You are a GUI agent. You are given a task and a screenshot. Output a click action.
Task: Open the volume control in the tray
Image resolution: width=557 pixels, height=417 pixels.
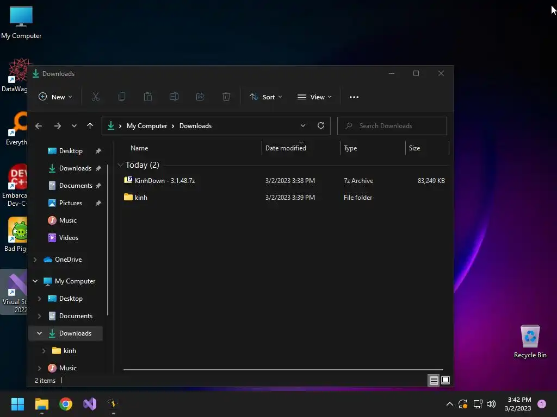tap(491, 404)
